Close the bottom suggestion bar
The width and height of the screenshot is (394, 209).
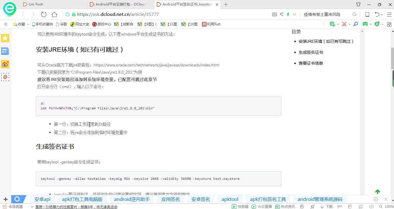386,199
